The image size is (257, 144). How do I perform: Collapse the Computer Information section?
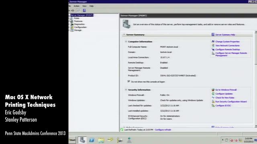[x=126, y=42]
